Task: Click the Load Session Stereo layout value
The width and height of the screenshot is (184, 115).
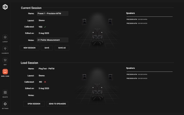Action: point(42,76)
